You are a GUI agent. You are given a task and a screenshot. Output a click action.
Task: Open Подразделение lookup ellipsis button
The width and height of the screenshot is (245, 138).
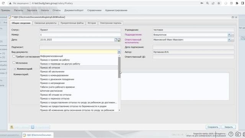point(232,35)
